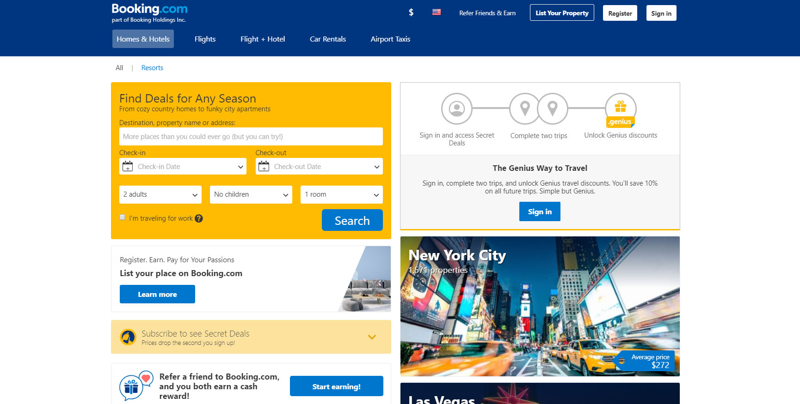Open the 1 room dropdown
Viewport: 800px width, 404px height.
click(342, 194)
